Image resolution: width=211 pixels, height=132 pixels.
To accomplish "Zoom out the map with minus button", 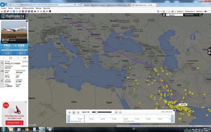I will 209,53.
